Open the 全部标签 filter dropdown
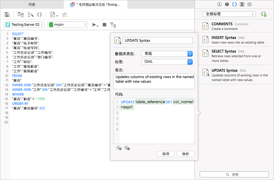Screen dimensions: 274x180 [229, 14]
